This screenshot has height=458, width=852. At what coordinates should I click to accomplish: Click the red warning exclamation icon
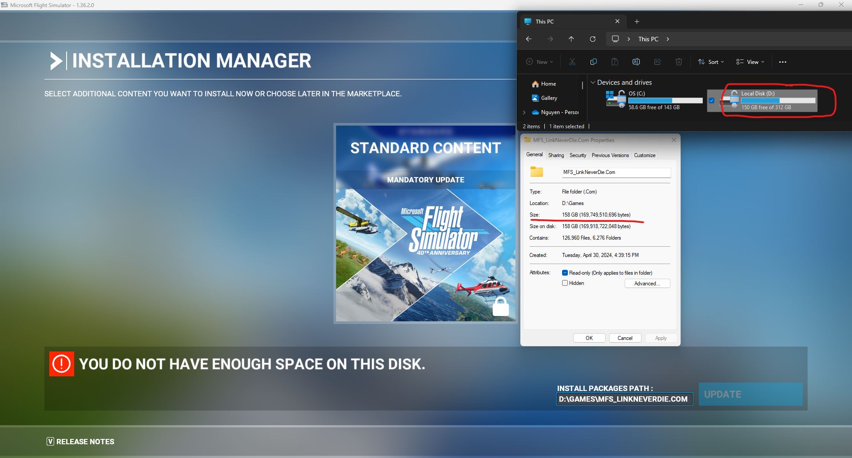pos(61,364)
